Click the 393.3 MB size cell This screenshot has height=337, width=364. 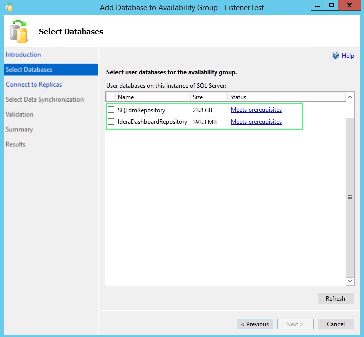coord(204,122)
